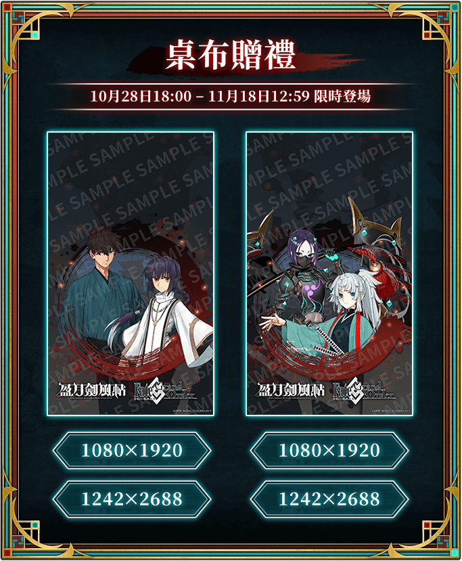This screenshot has width=462, height=561.
Task: Open the right ninja wallpaper preview
Action: (329, 273)
